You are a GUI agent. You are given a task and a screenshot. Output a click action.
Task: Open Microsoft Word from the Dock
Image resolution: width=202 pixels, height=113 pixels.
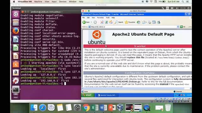[x=103, y=107]
